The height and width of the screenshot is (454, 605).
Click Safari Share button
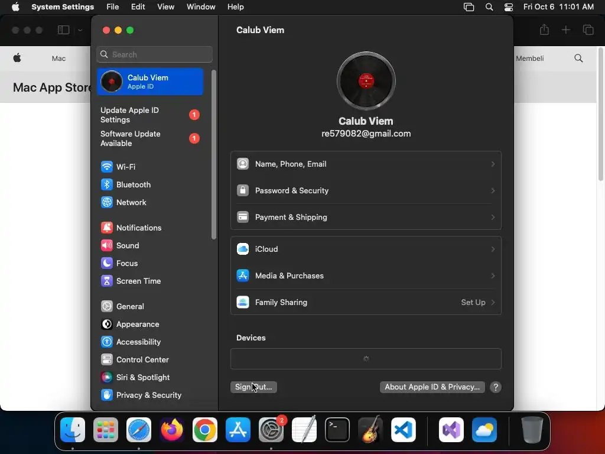tap(544, 30)
